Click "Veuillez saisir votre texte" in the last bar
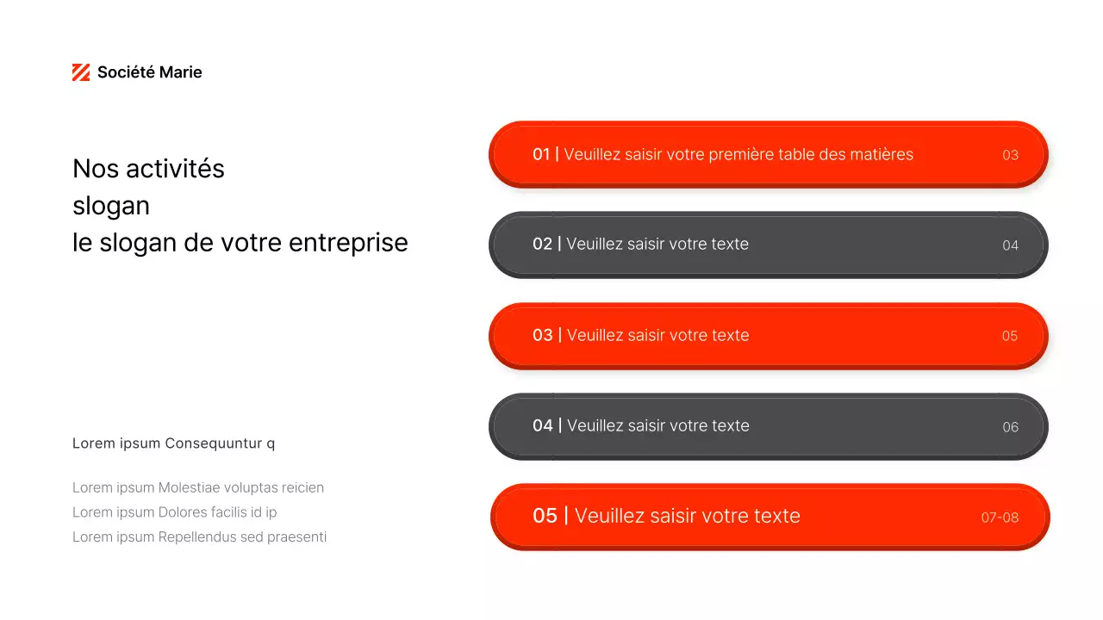 coord(687,516)
